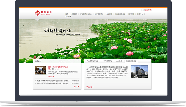Screen dimensions: 186x107
Task: Navigate to 重大项目 page
Action: pos(131,14)
